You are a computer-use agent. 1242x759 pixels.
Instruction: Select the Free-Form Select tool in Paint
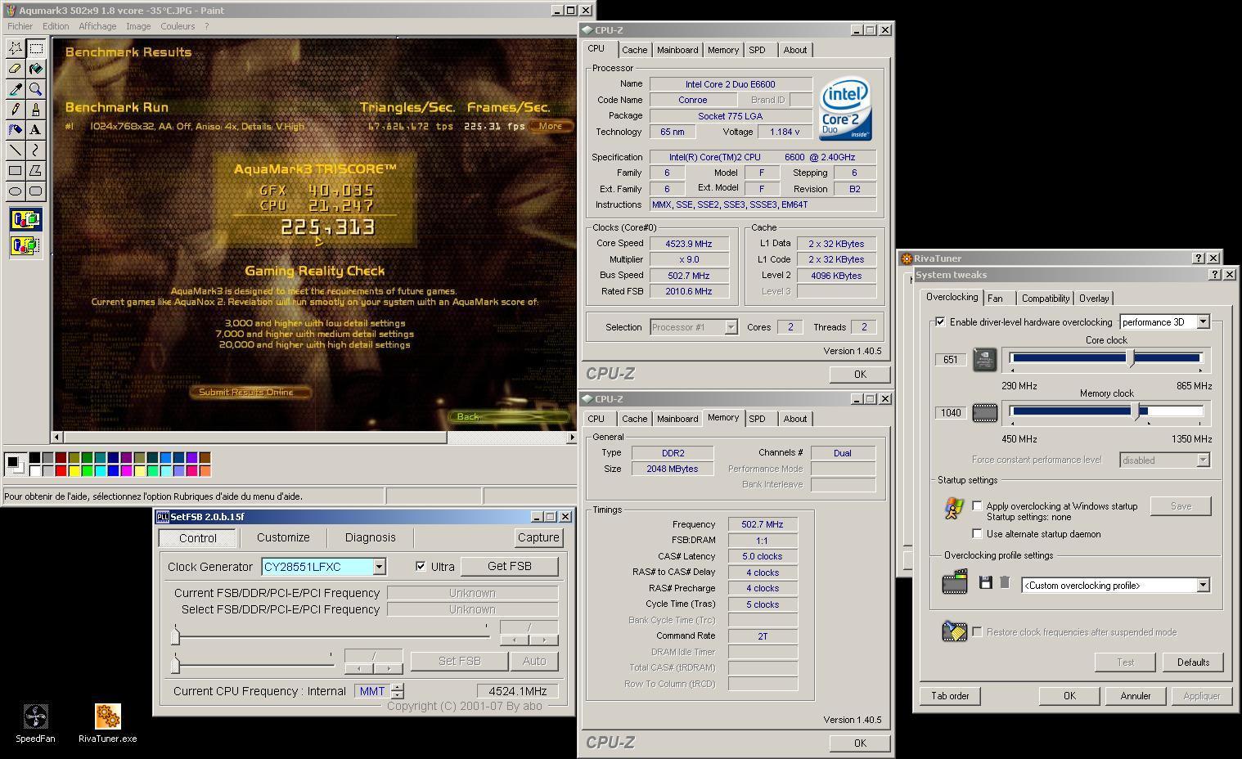pos(16,48)
